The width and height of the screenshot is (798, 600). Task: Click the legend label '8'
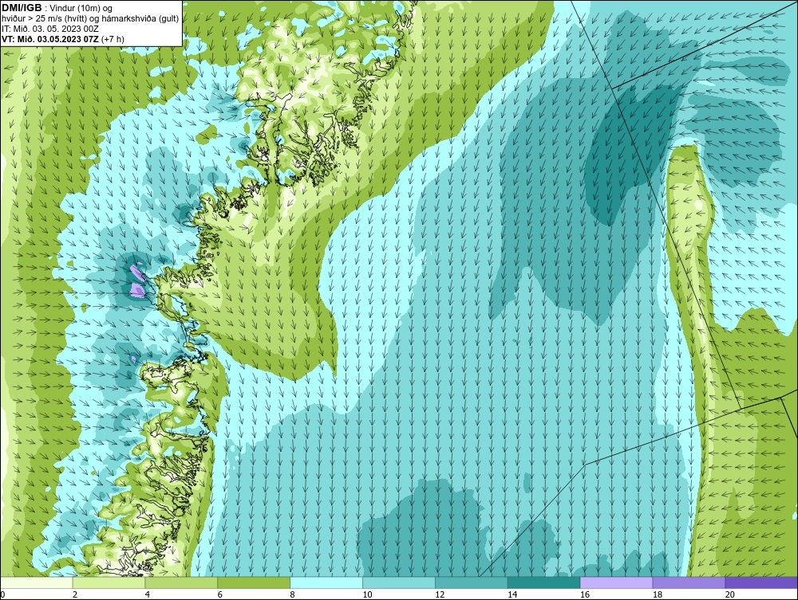click(293, 594)
